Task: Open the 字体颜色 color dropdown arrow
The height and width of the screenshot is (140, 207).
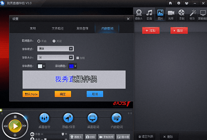Action: point(44,66)
